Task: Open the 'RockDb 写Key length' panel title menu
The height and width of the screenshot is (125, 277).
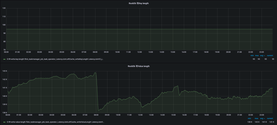Action: (x=139, y=3)
